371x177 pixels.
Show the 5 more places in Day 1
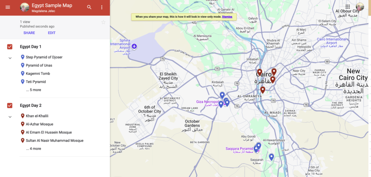[x=34, y=90]
